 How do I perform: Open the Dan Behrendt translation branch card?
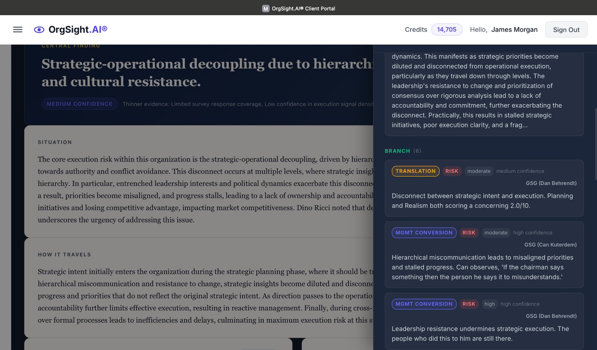click(x=484, y=200)
